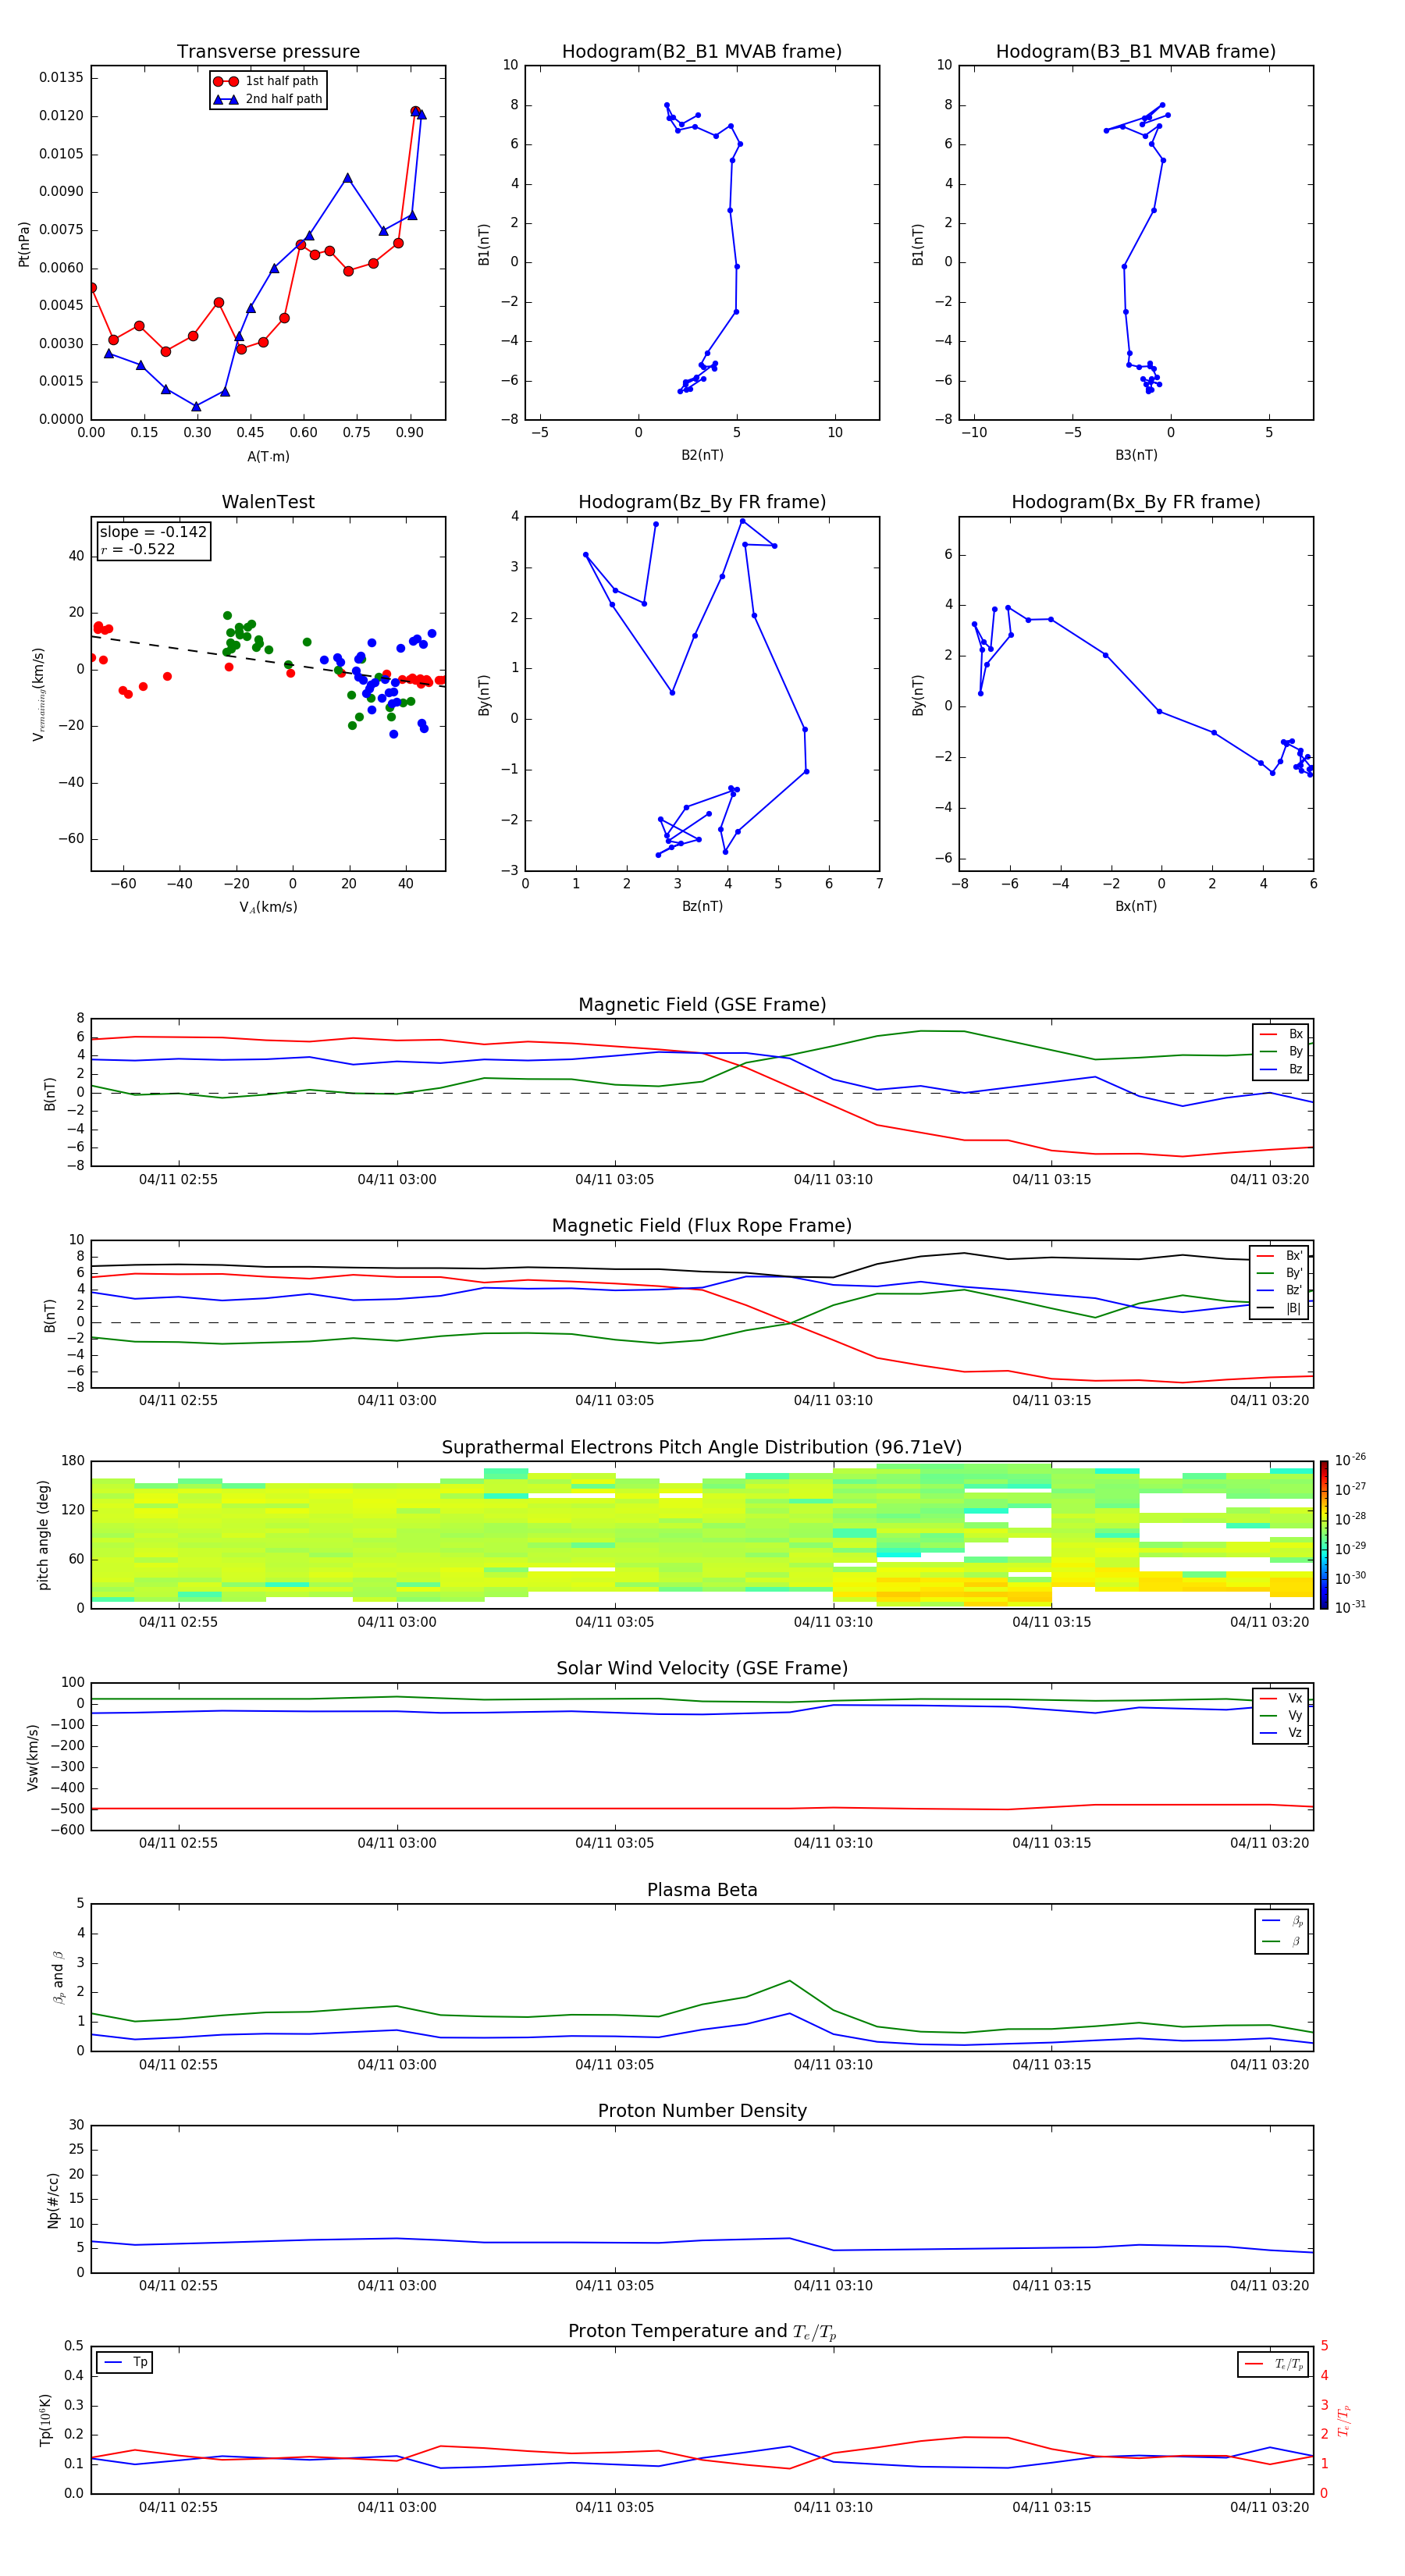Screen dimensions: 1405x2576
Task: Click '|B|' in Flux Rope legend
Action: [x=1293, y=1308]
